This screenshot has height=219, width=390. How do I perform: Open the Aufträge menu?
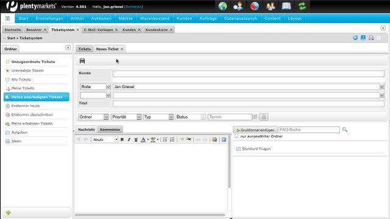(x=208, y=18)
